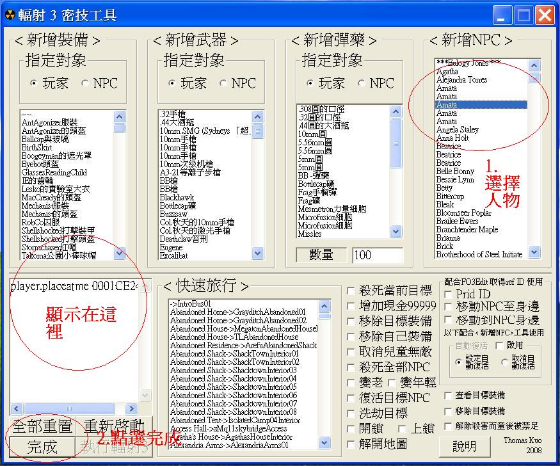This screenshot has height=466, width=560.
Task: Click the 全部重置 button
Action: pos(42,426)
